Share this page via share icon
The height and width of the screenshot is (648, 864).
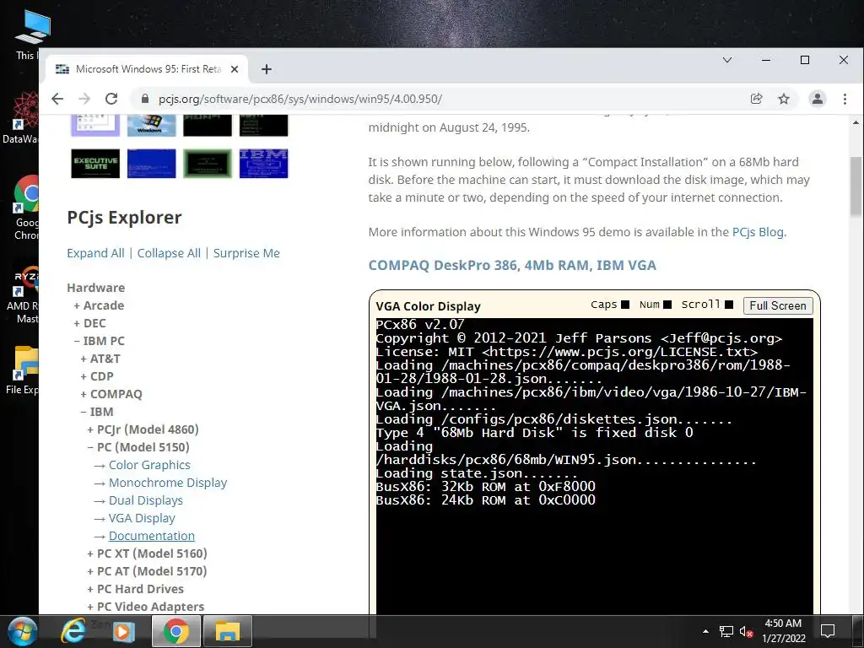[x=756, y=99]
